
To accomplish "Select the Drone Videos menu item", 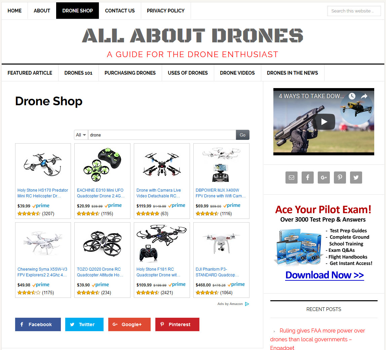I will click(237, 73).
